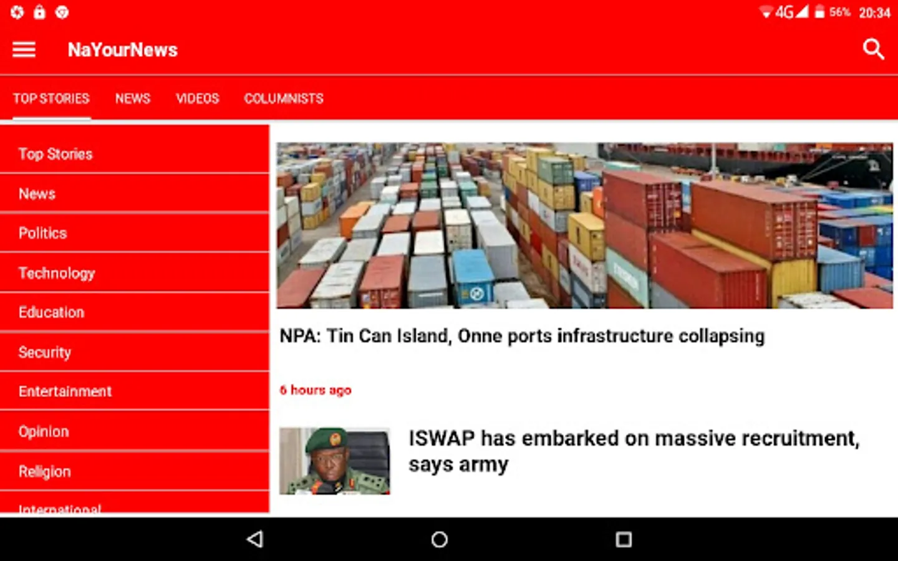Viewport: 898px width, 561px height.
Task: Open the ISWAP massive recruitment headline
Action: pos(634,451)
